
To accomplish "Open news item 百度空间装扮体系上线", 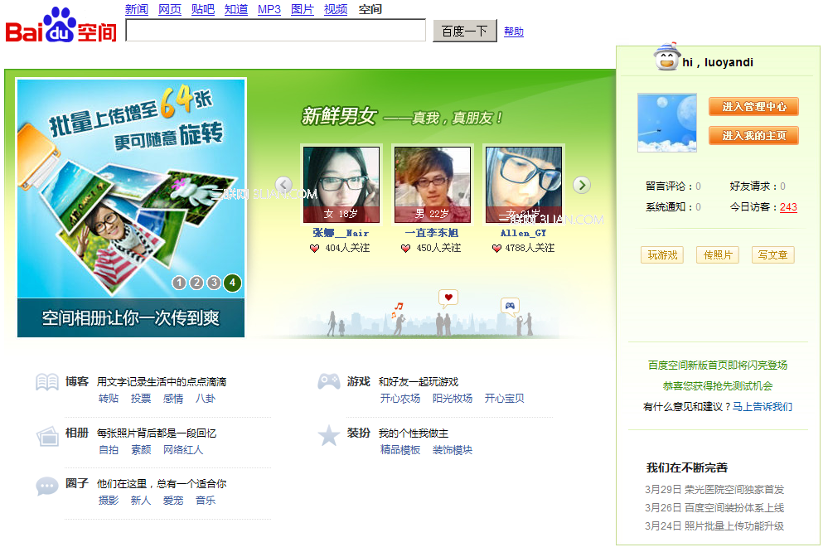I will 734,507.
